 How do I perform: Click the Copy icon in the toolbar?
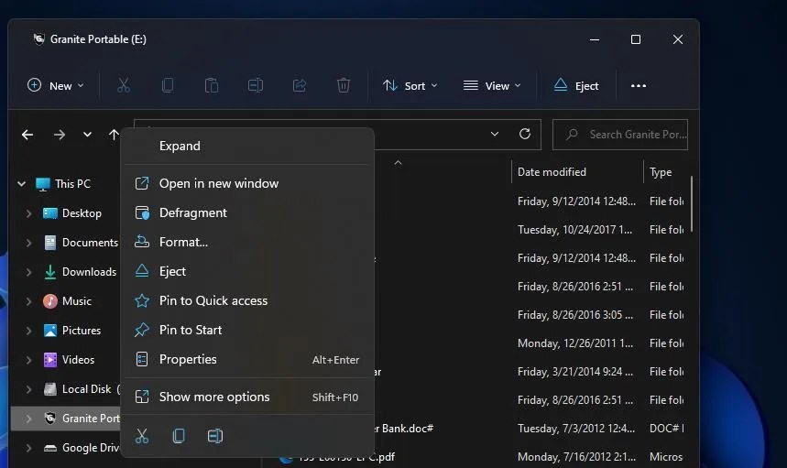point(168,86)
